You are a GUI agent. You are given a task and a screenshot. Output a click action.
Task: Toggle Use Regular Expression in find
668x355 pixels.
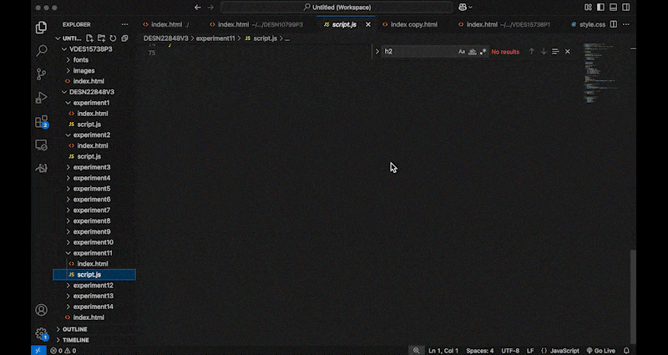point(483,52)
